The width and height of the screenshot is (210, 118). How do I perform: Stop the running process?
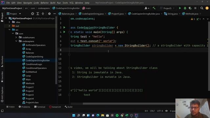point(195,8)
